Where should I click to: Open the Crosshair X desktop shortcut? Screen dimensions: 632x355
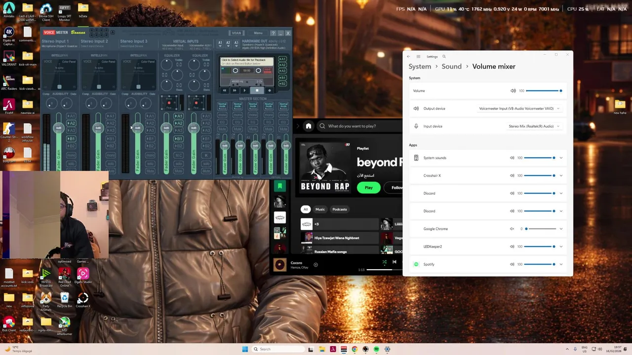pyautogui.click(x=83, y=300)
